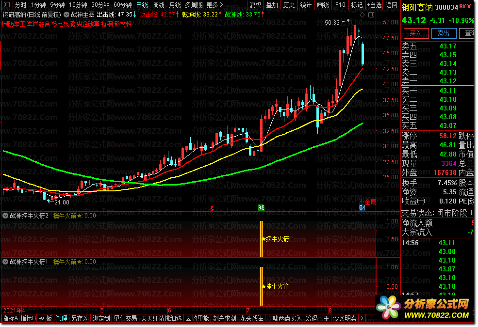Click the 50.33 high price label
This screenshot has height=327, width=478.
(x=332, y=22)
